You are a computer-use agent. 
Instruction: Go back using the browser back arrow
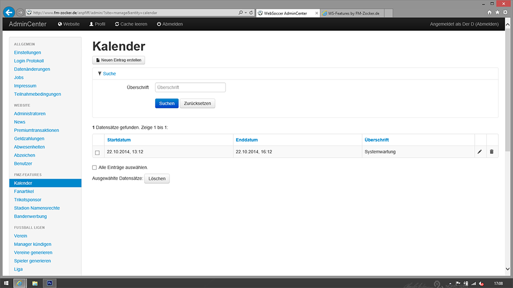coord(8,12)
